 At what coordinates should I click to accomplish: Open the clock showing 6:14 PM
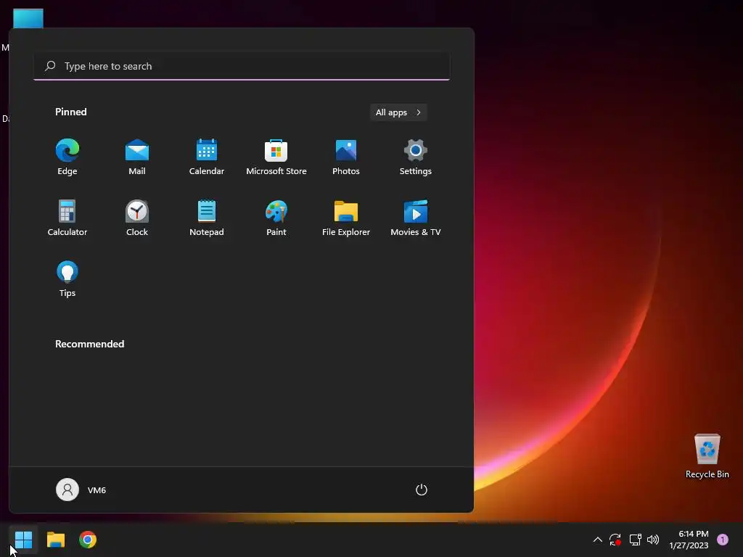[x=689, y=540]
